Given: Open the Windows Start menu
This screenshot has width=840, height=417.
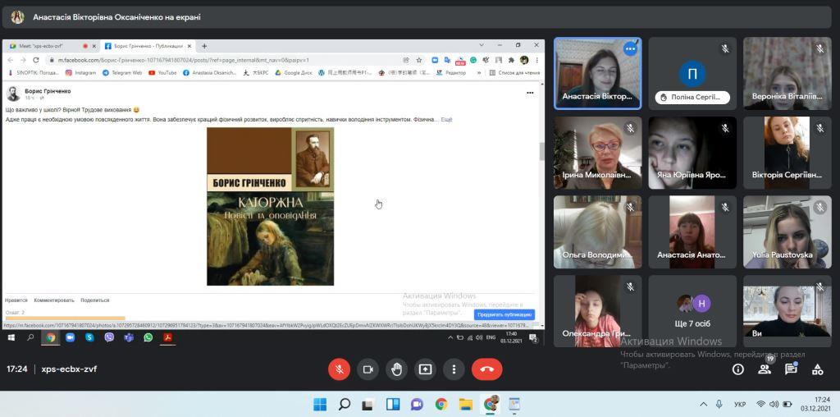Looking at the screenshot, I should tap(320, 404).
